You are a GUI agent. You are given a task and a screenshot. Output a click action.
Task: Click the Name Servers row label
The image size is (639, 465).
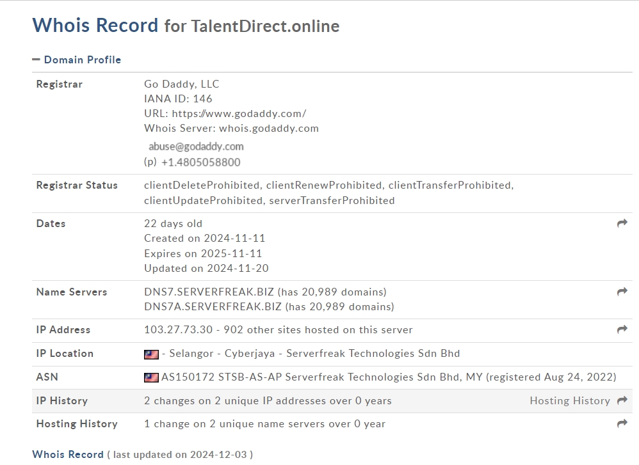point(71,292)
